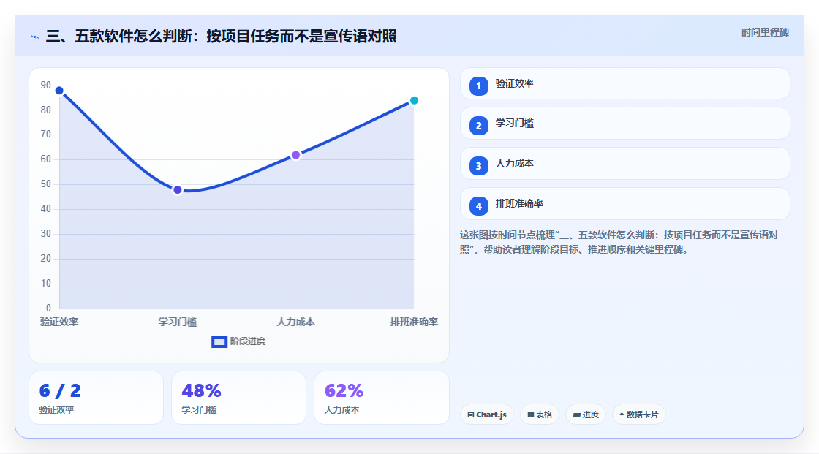Image resolution: width=819 pixels, height=454 pixels.
Task: Click the 数据卡片 tag
Action: coord(639,415)
